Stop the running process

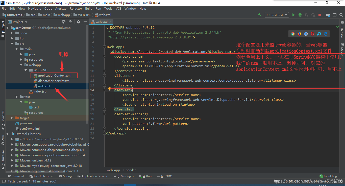tap(320, 15)
